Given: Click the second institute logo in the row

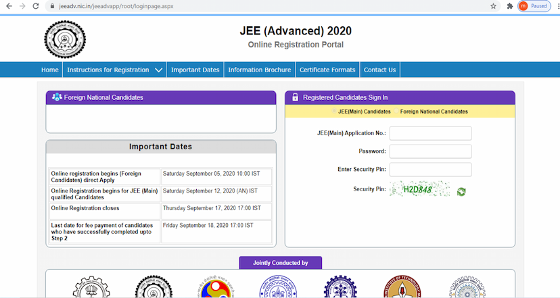Looking at the screenshot, I should click(x=154, y=287).
